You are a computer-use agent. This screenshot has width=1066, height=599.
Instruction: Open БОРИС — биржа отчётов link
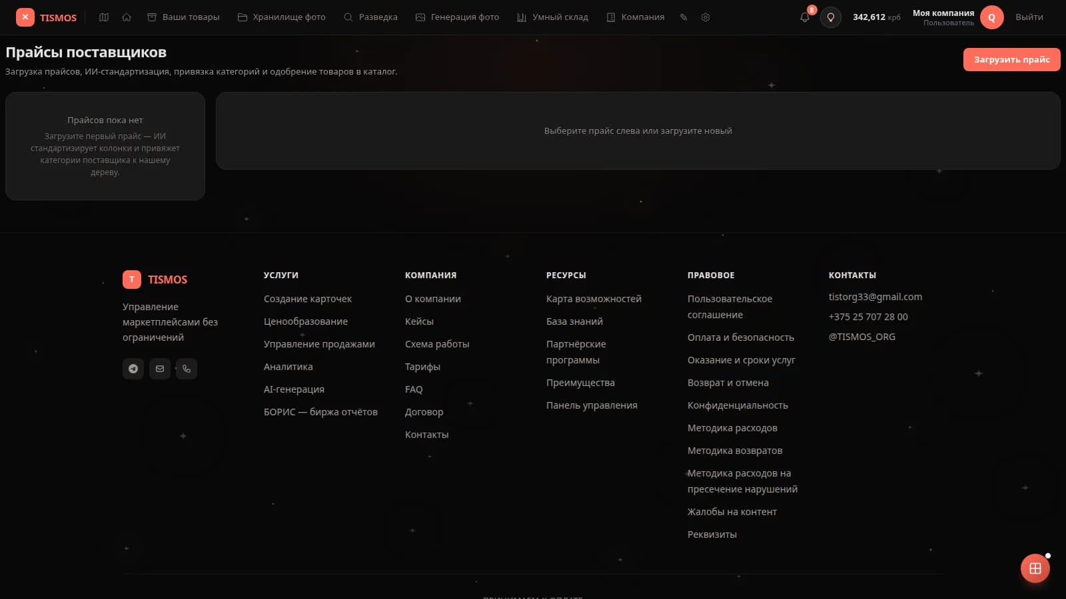tap(320, 412)
